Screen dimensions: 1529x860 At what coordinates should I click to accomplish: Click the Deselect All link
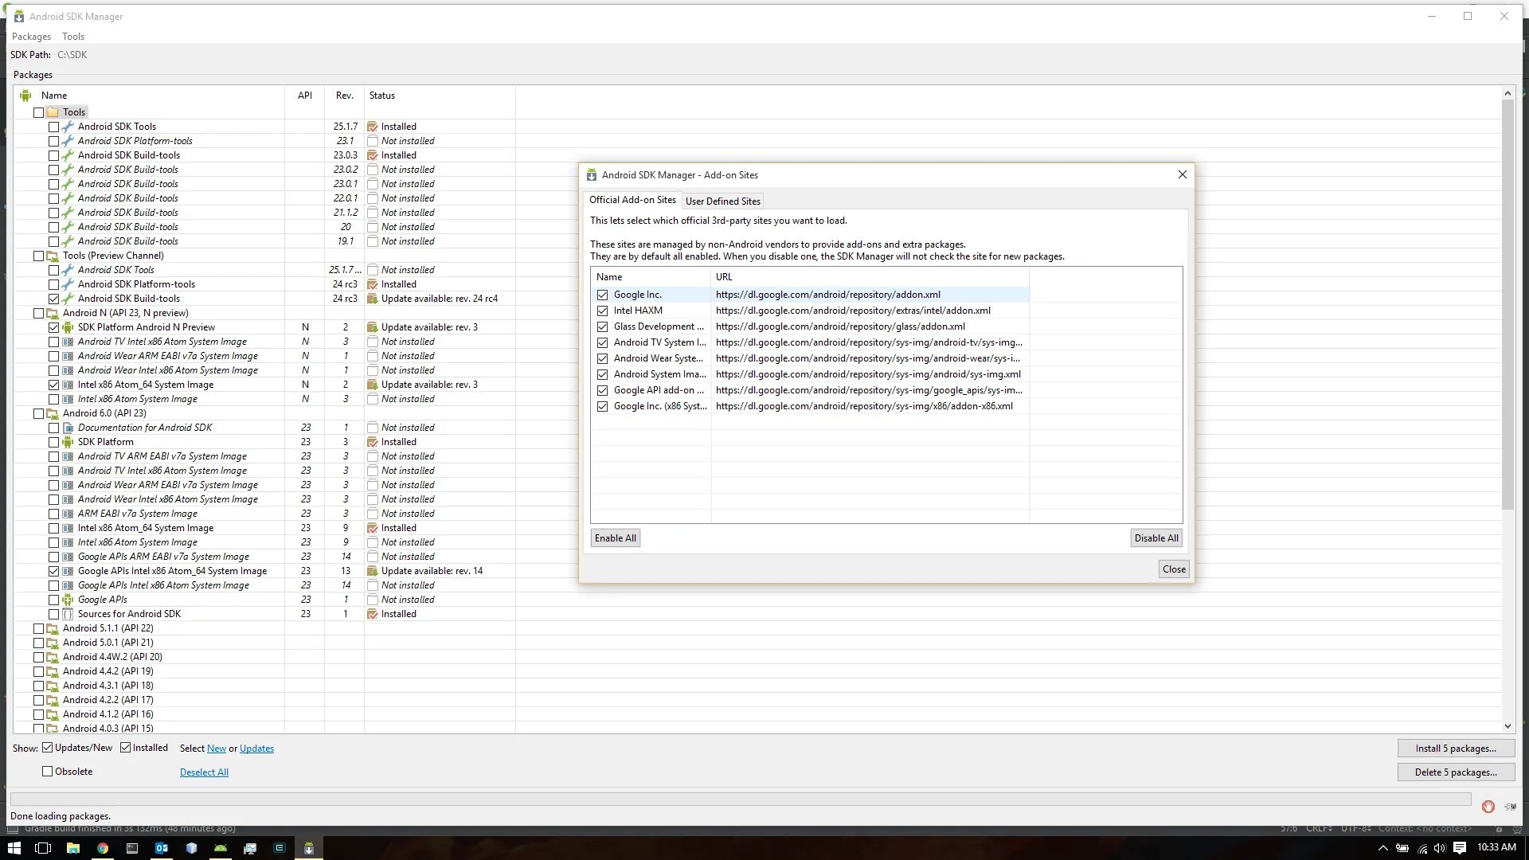tap(204, 772)
